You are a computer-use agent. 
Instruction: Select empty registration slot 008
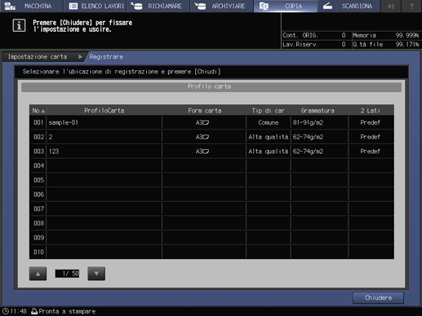[211, 223]
